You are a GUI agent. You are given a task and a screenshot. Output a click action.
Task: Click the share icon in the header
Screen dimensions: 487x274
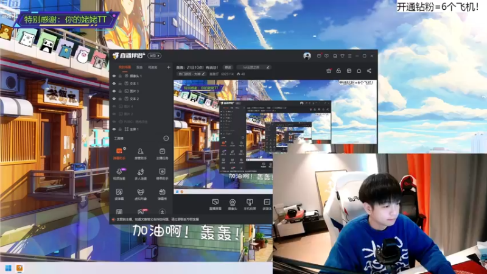(369, 71)
